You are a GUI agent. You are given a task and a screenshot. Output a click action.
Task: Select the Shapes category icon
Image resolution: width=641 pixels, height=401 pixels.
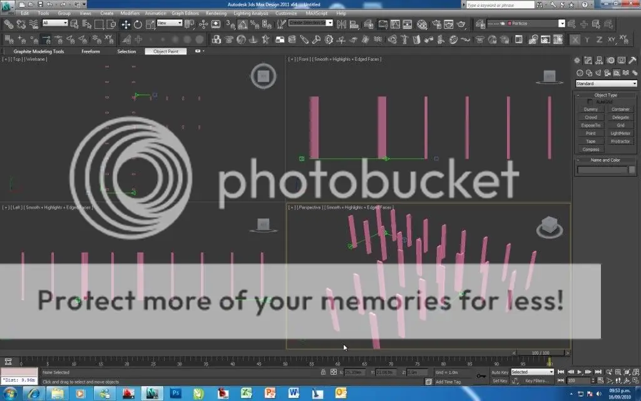(589, 73)
